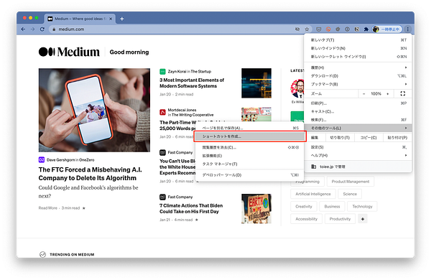Click the circled info extension icon

pyautogui.click(x=347, y=29)
